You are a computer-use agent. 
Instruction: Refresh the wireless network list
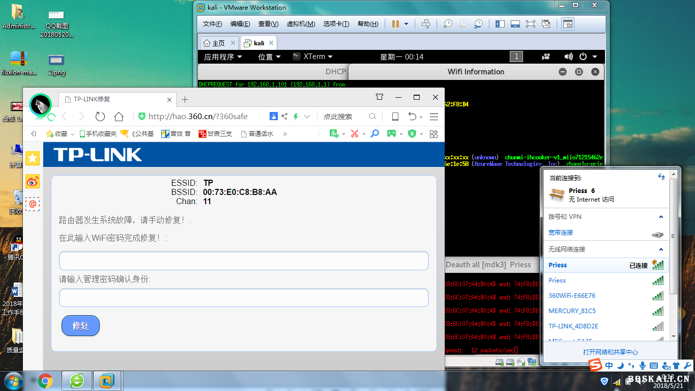coord(661,177)
